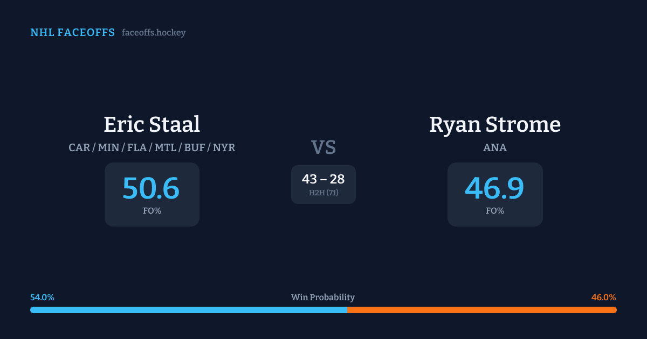Screen dimensions: 647x339
Task: Click the CAR team abbreviation
Action: click(x=79, y=147)
